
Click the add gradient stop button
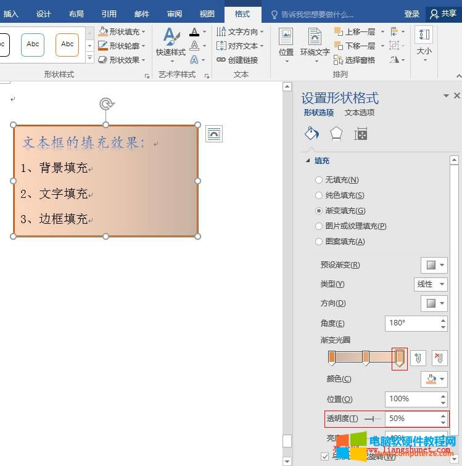click(418, 358)
